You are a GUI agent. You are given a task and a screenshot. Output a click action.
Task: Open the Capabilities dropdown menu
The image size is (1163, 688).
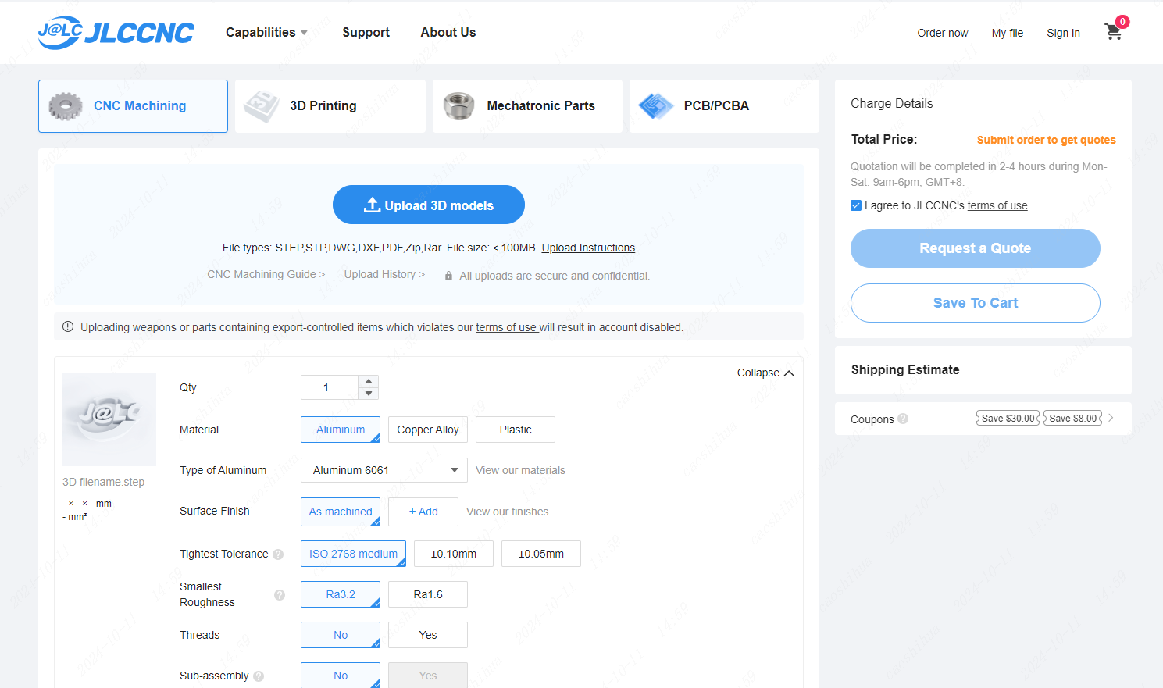tap(266, 32)
